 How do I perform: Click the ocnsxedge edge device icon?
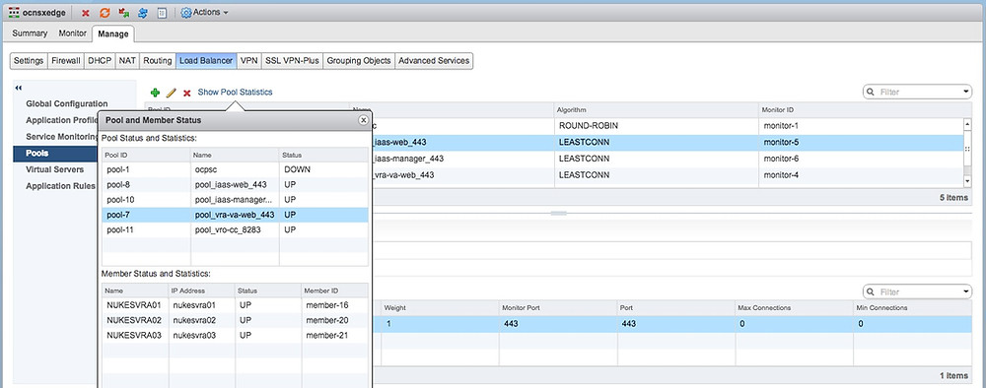coord(14,12)
